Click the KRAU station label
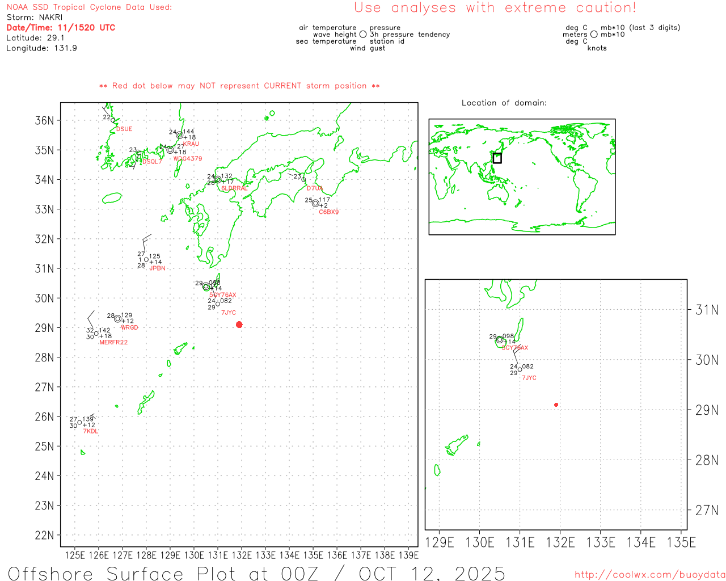The image size is (726, 581). [191, 144]
